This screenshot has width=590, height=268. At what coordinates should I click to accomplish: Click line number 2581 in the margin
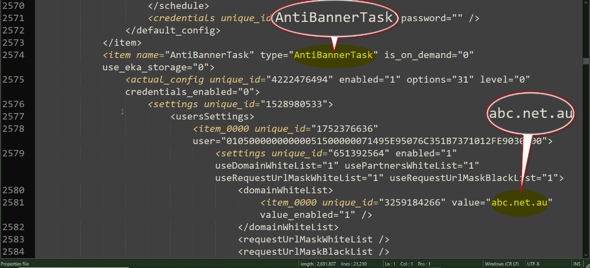pyautogui.click(x=13, y=203)
